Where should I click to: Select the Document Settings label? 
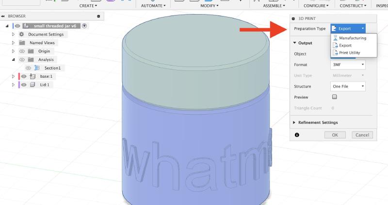(46, 34)
